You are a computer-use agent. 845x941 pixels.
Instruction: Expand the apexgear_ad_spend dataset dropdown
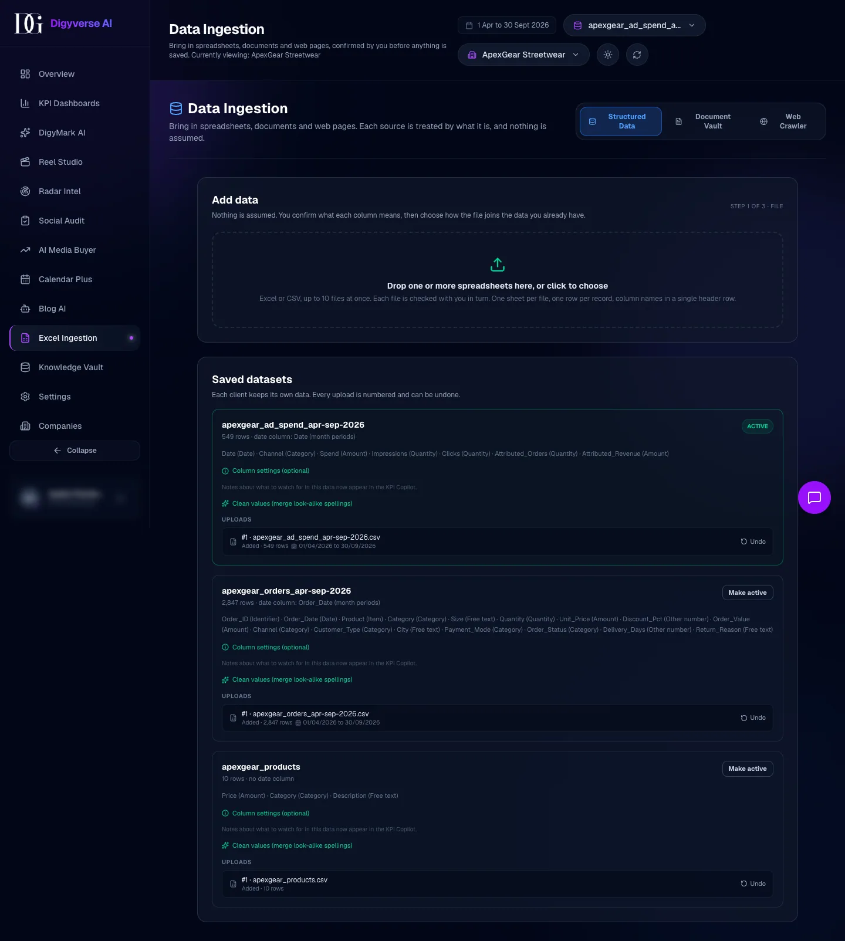click(x=634, y=25)
